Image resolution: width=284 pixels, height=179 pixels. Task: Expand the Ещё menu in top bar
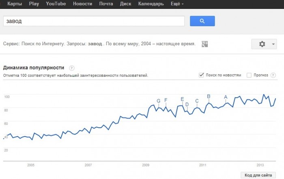click(176, 4)
